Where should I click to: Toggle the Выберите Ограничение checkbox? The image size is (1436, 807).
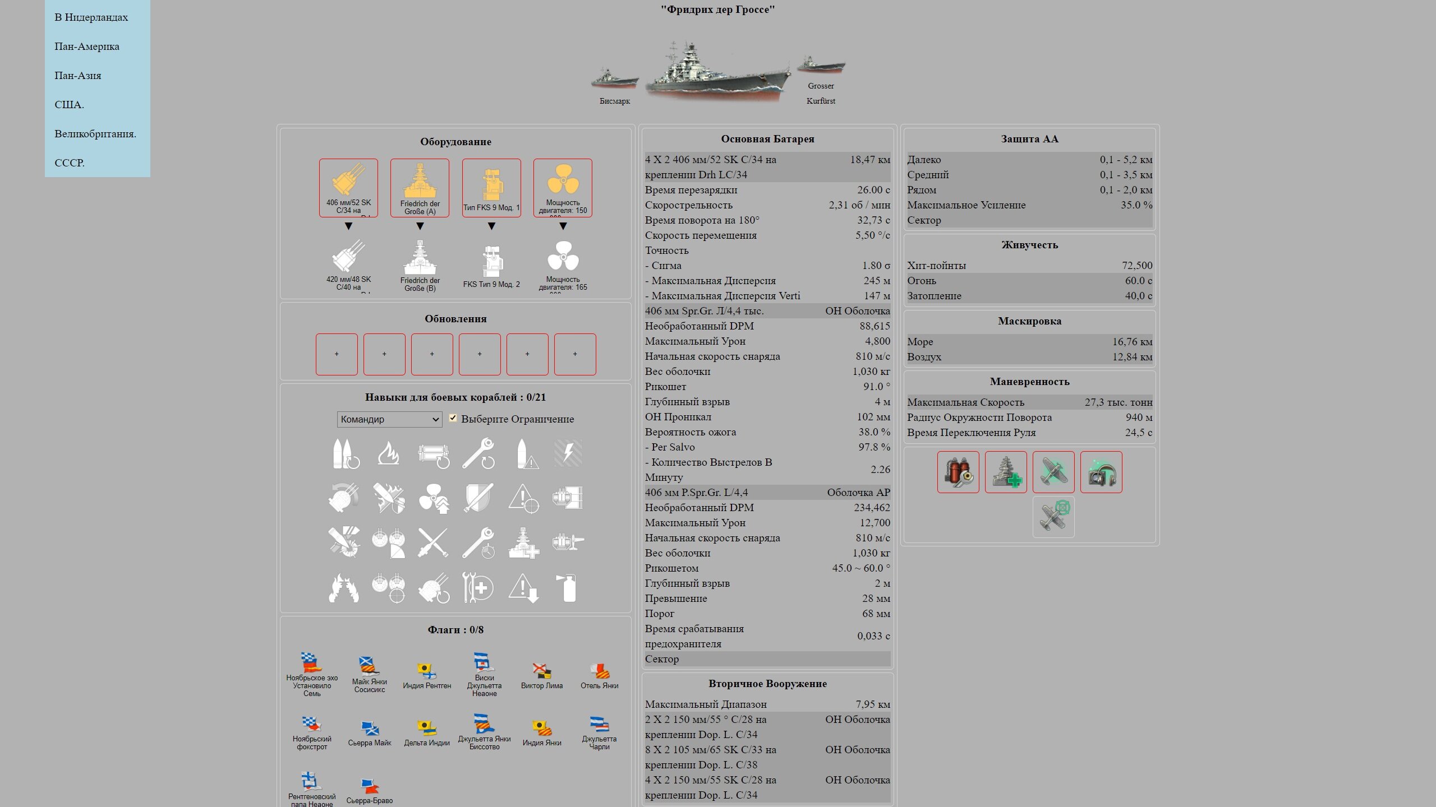pyautogui.click(x=453, y=418)
